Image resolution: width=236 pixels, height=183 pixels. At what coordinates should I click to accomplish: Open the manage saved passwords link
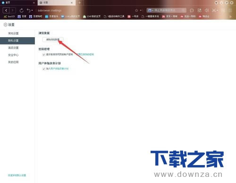(x=85, y=55)
